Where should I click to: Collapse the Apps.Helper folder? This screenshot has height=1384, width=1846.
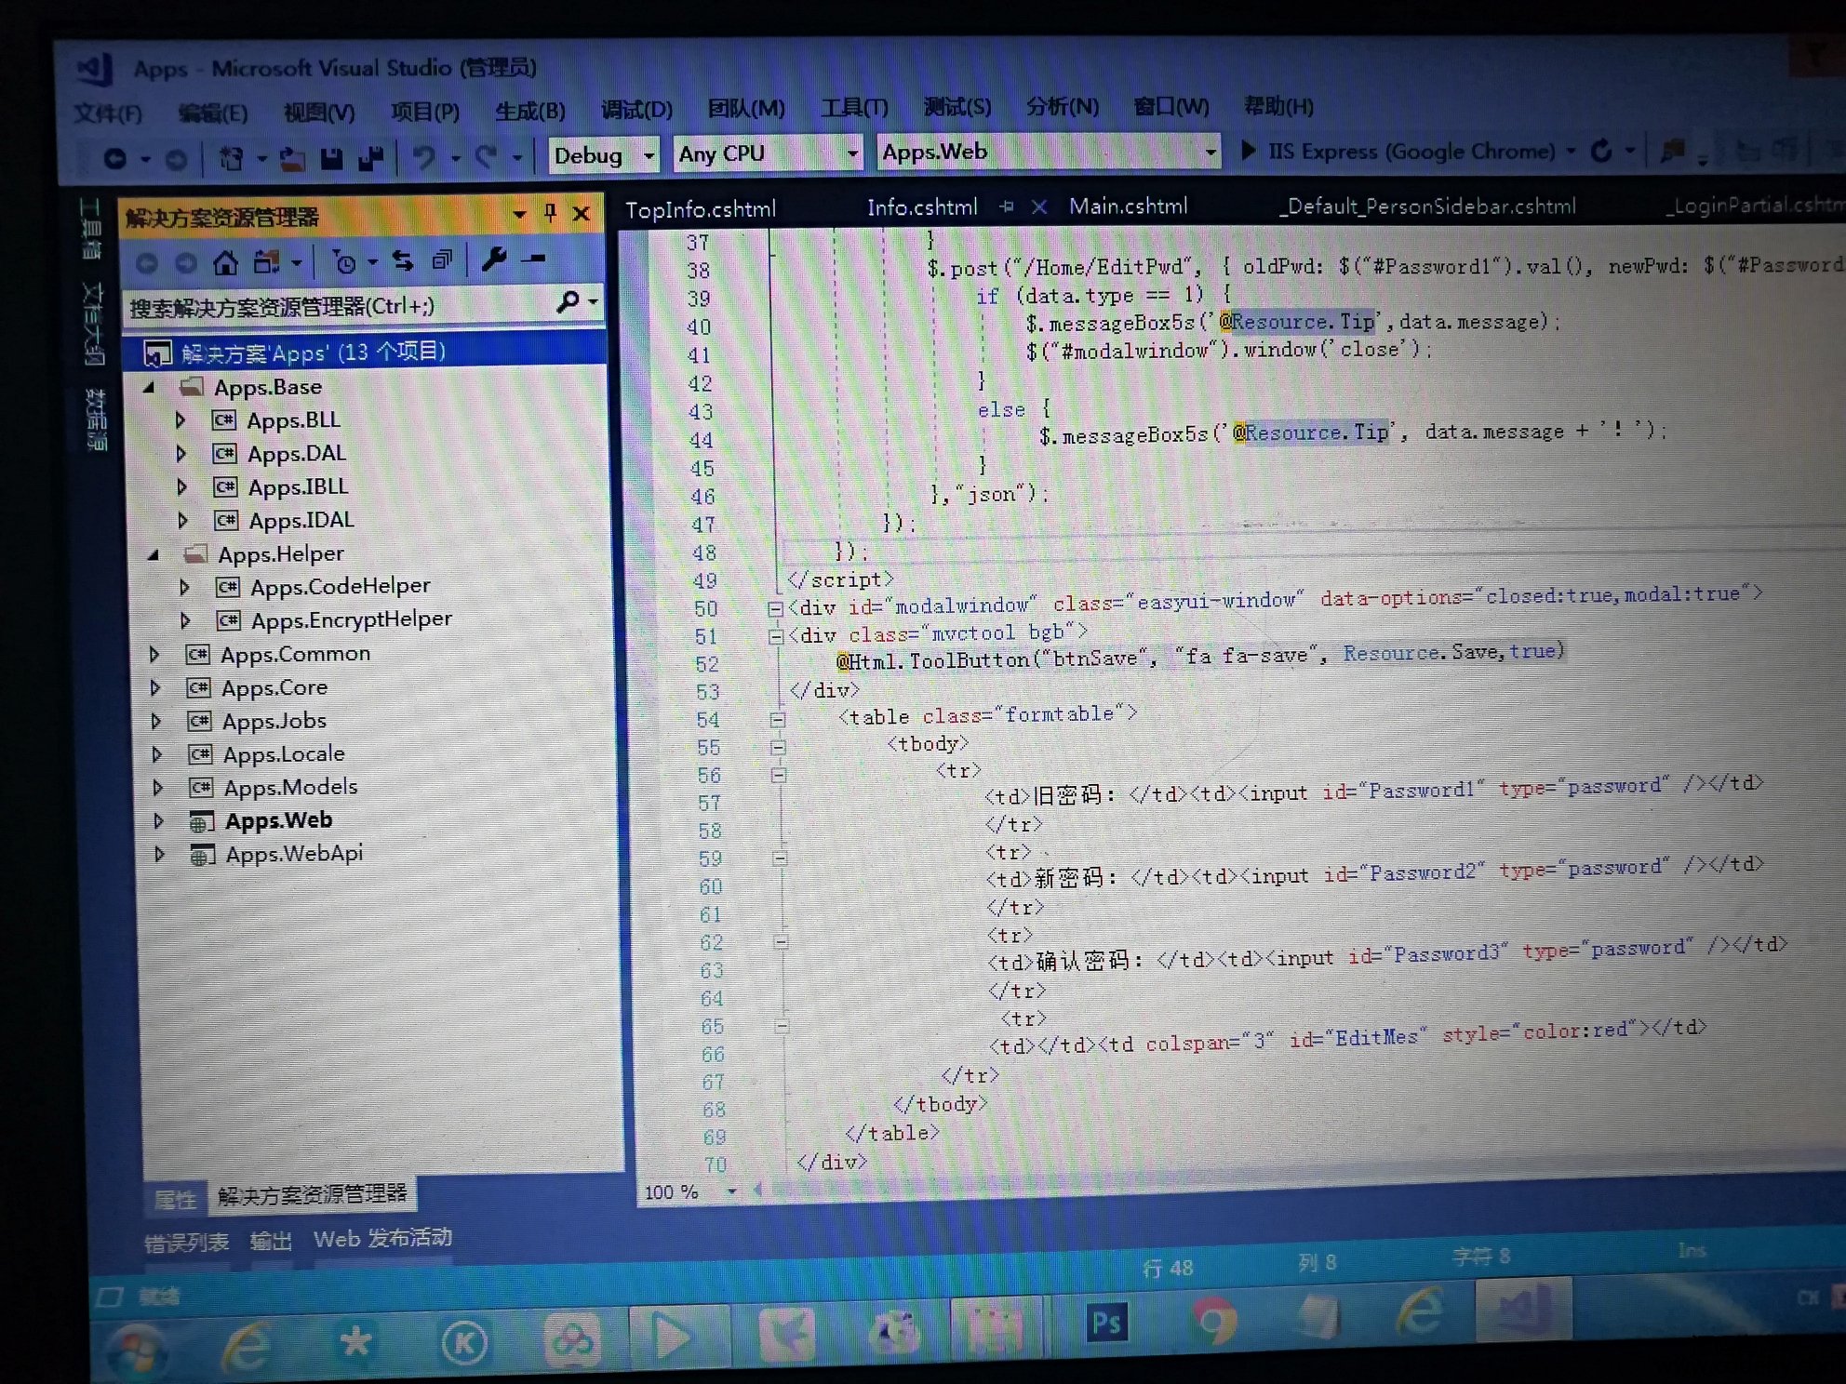[154, 555]
